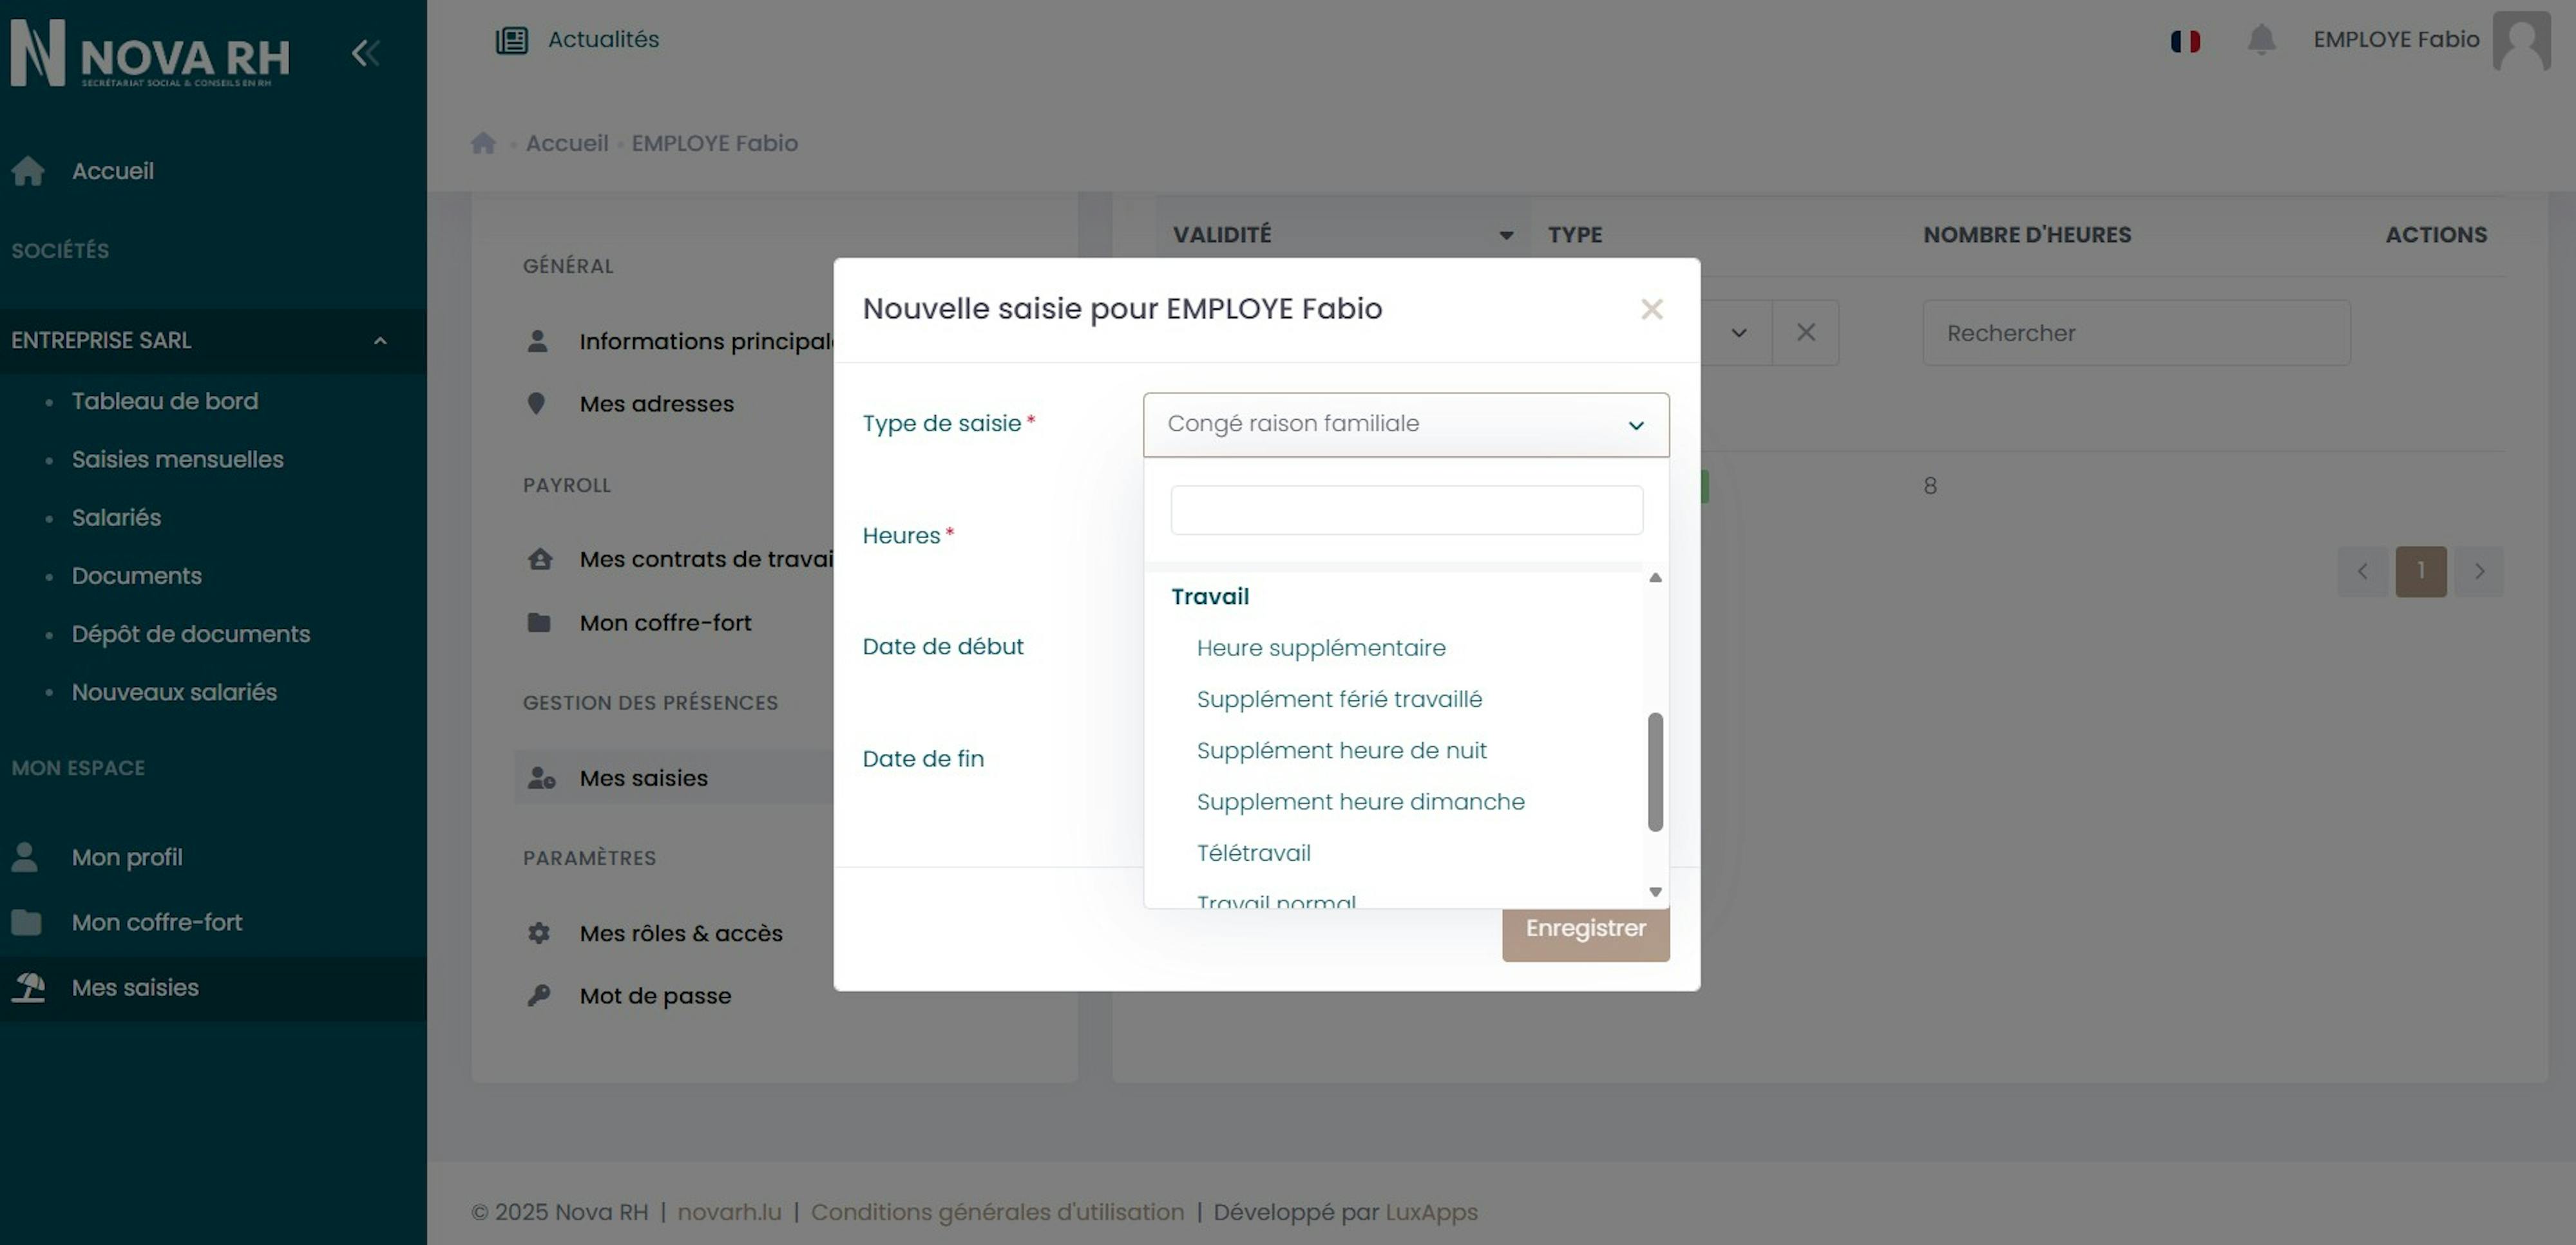Click the breadcrumb home icon
2576x1245 pixels.
tap(484, 143)
